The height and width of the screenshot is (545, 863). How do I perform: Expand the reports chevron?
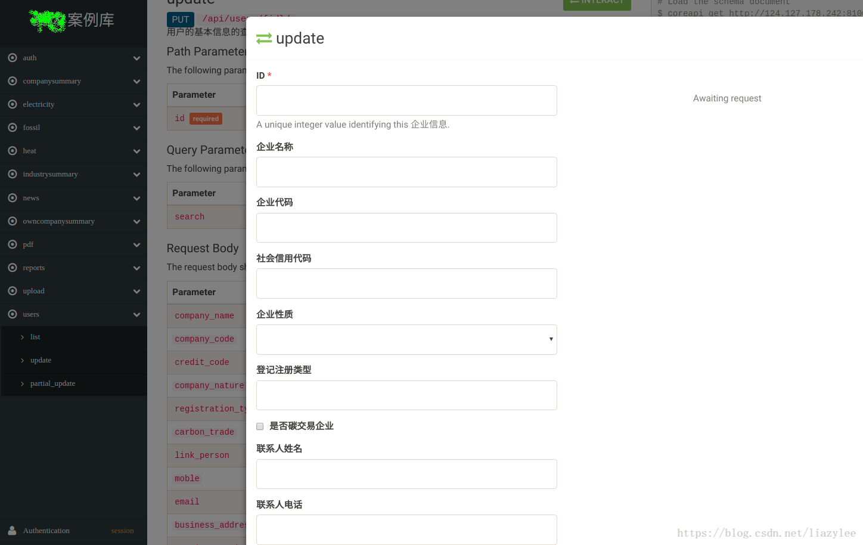tap(137, 268)
